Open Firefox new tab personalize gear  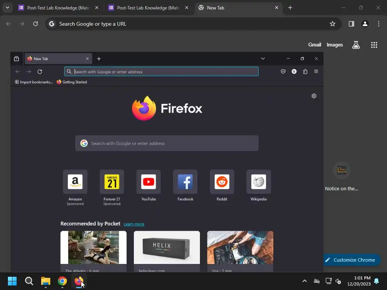314,96
